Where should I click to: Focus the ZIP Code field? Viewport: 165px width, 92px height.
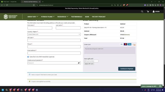pyautogui.click(x=54, y=40)
